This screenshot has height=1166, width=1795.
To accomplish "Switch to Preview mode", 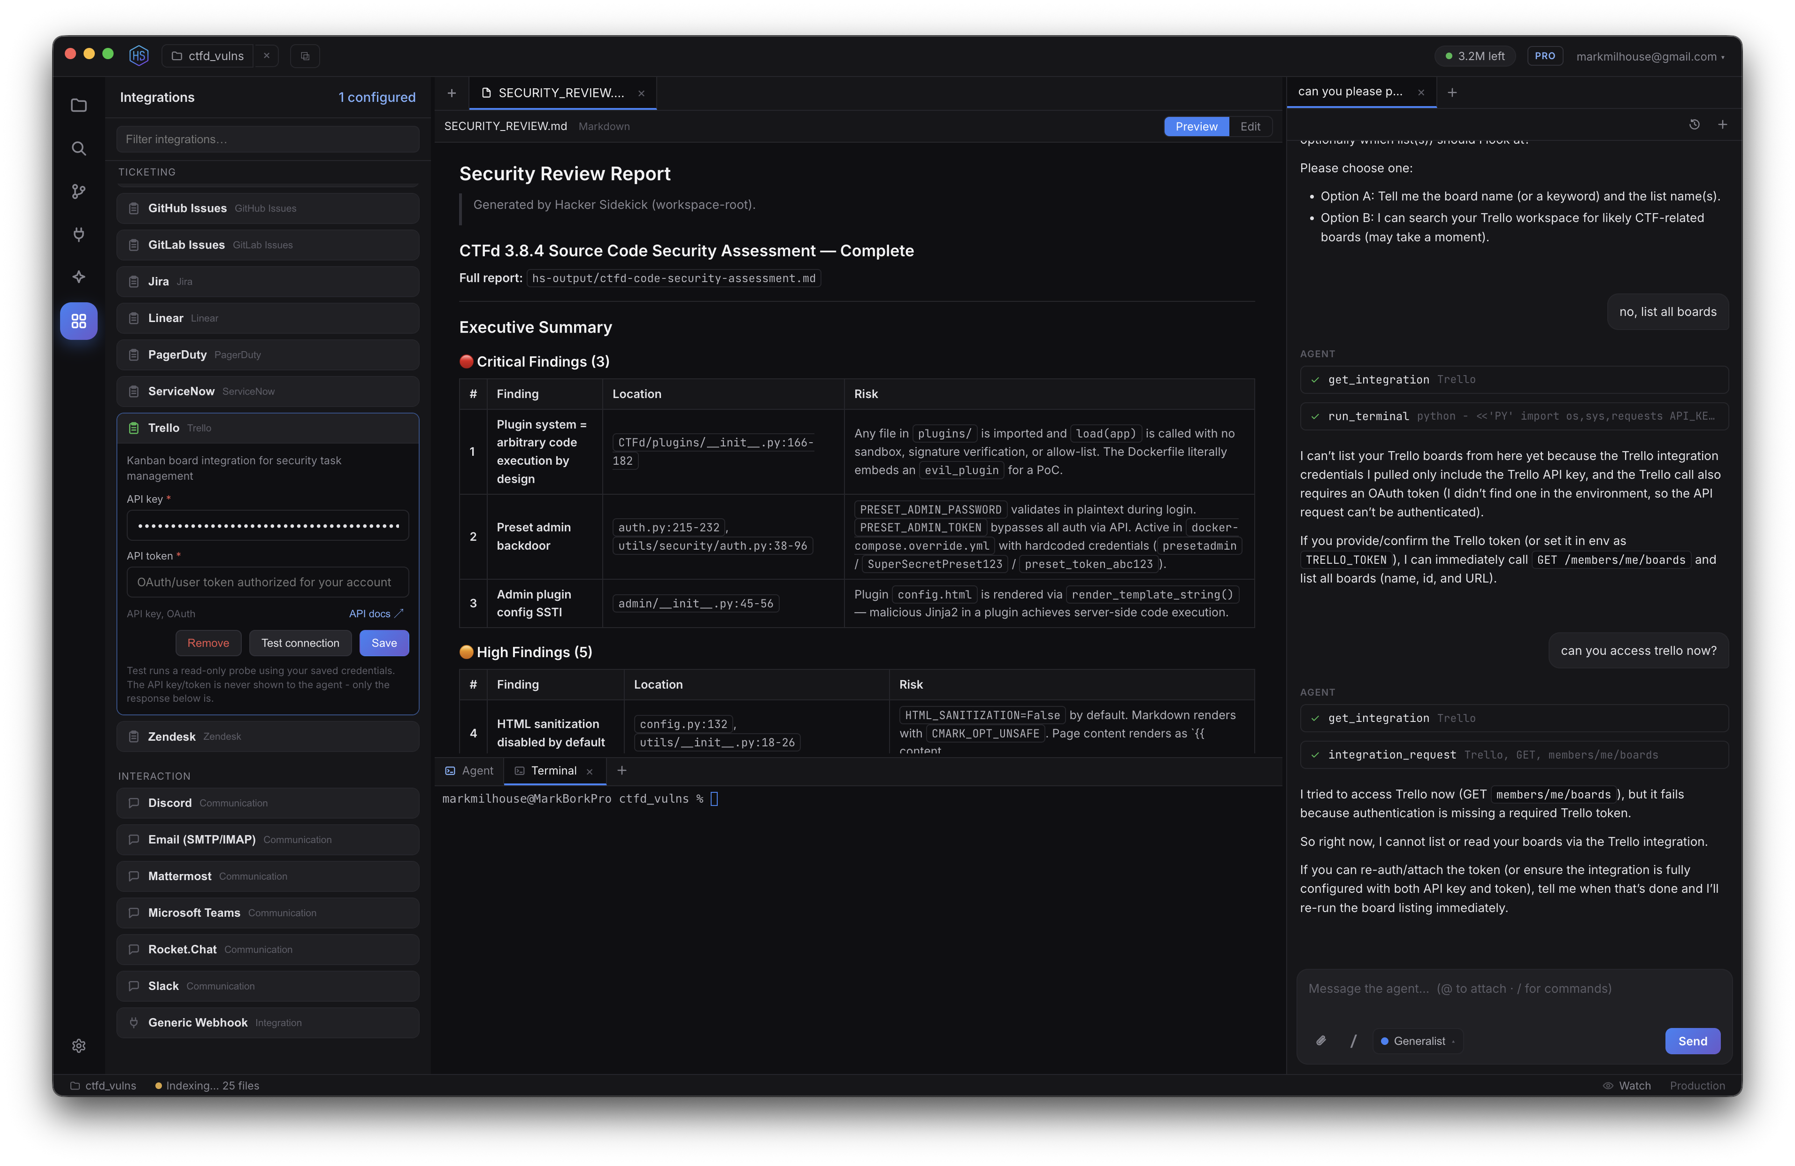I will 1196,127.
